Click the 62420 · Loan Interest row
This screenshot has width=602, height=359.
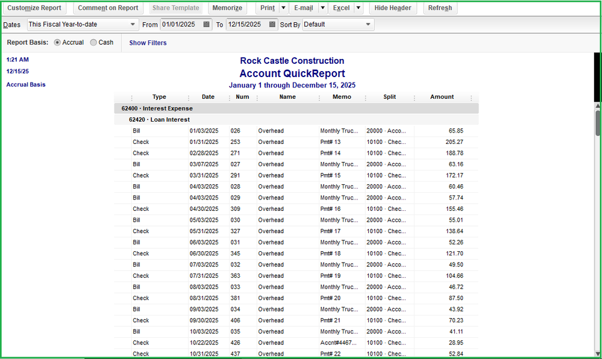point(296,119)
